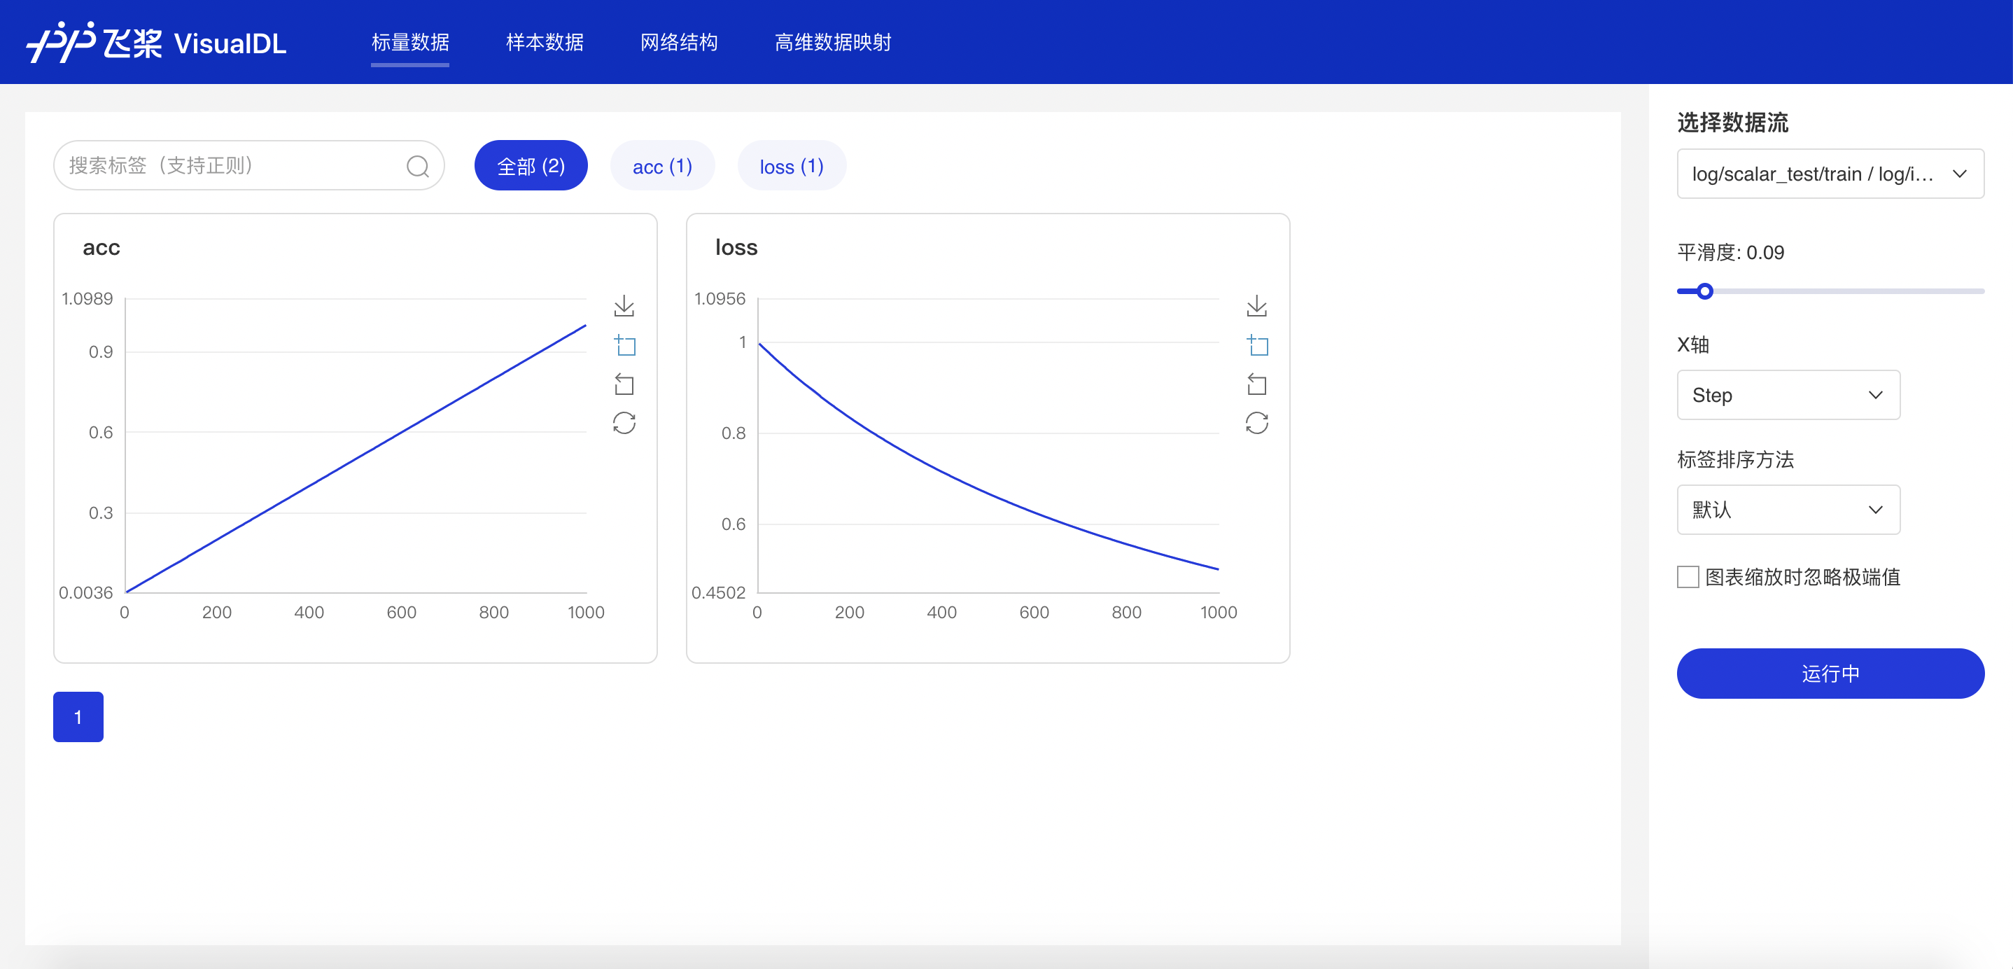Download the acc chart image
2013x969 pixels.
624,305
